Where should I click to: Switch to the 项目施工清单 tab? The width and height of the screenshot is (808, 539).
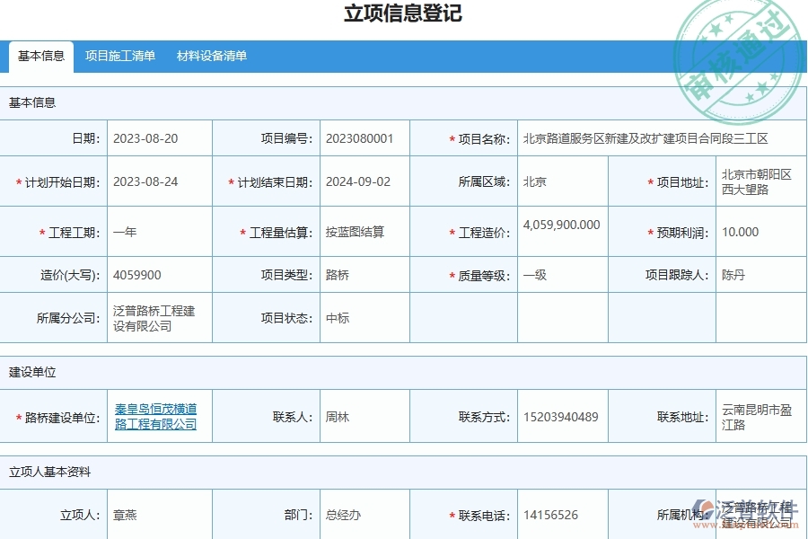pos(120,56)
